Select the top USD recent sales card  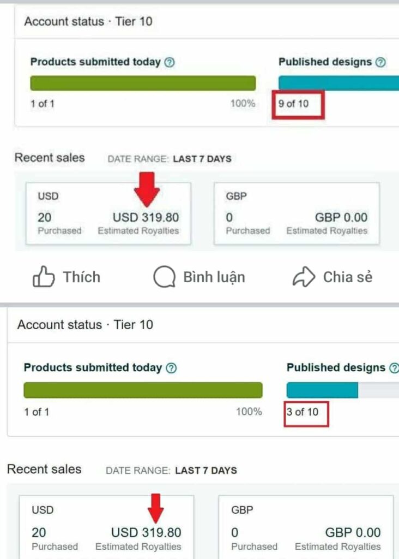[x=108, y=213]
